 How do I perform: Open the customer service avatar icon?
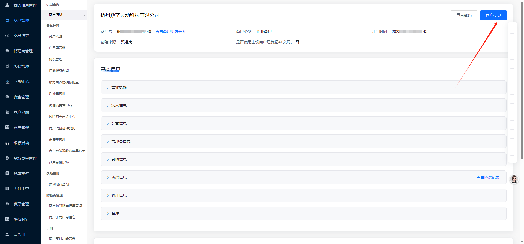tap(514, 179)
